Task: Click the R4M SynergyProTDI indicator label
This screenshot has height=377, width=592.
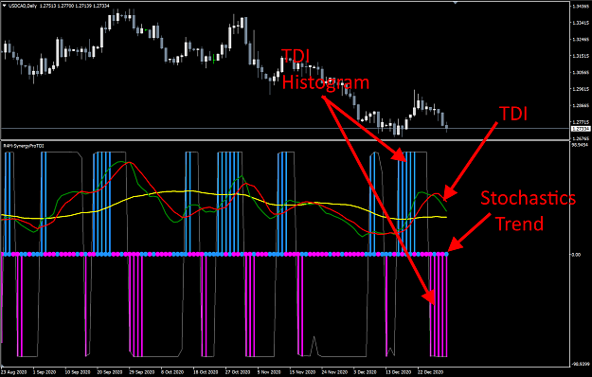Action: click(x=24, y=146)
